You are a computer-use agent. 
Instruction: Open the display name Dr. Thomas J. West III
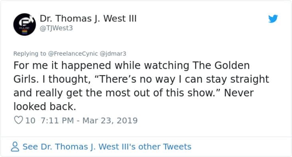(x=88, y=19)
